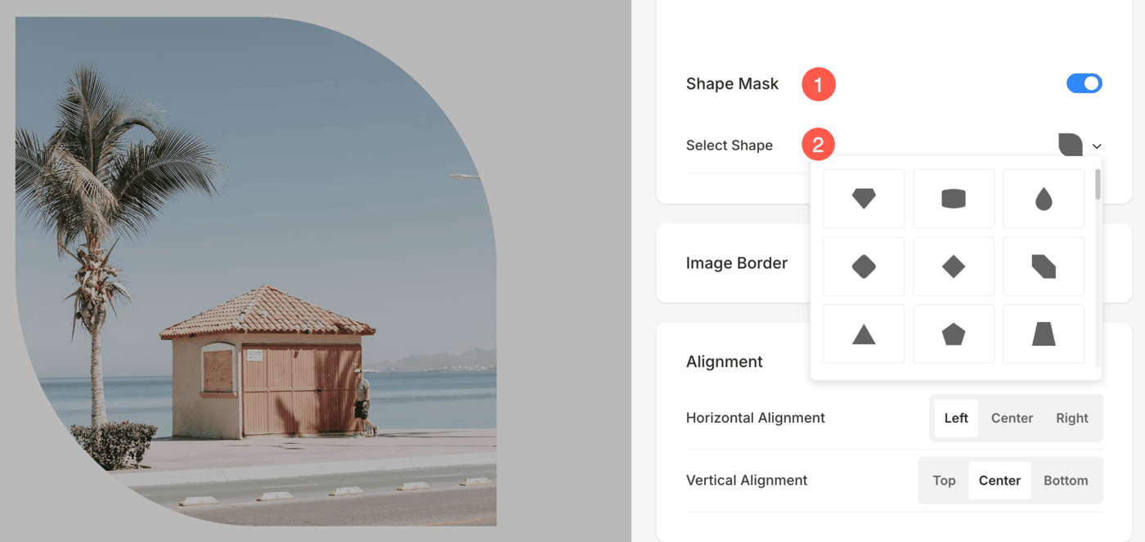Set vertical alignment to Center

tap(999, 481)
